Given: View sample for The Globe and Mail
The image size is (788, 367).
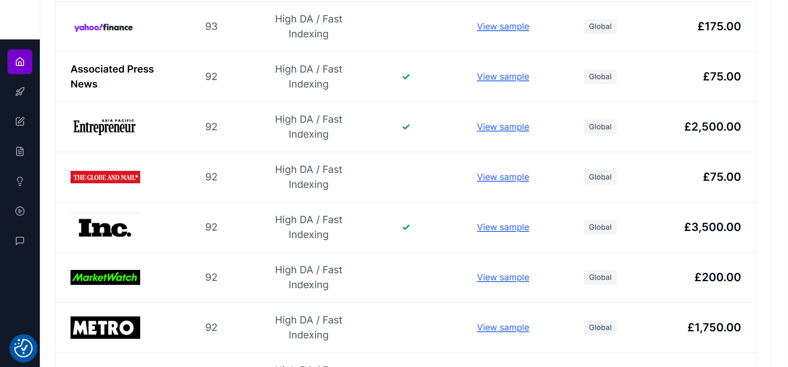Looking at the screenshot, I should pyautogui.click(x=503, y=177).
